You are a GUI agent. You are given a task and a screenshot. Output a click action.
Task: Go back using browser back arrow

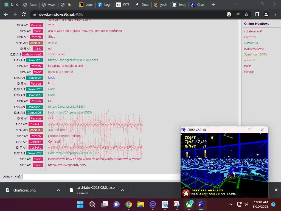click(x=6, y=14)
